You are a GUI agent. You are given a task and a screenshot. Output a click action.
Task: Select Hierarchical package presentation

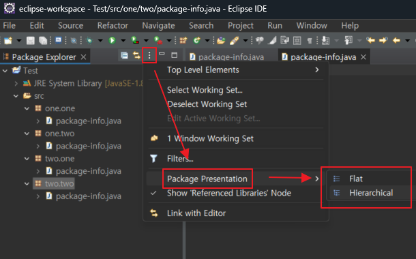coord(370,193)
